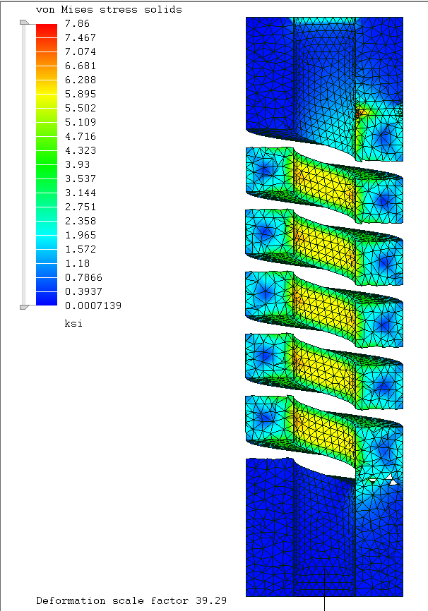Click the 1.18 legend value
Image resolution: width=428 pixels, height=611 pixels.
[x=77, y=263]
